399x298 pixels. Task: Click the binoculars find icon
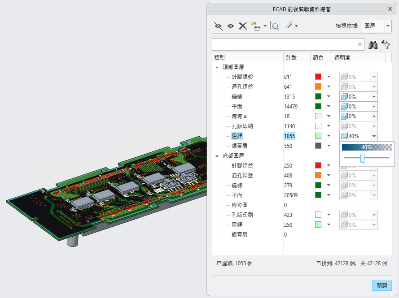[373, 45]
